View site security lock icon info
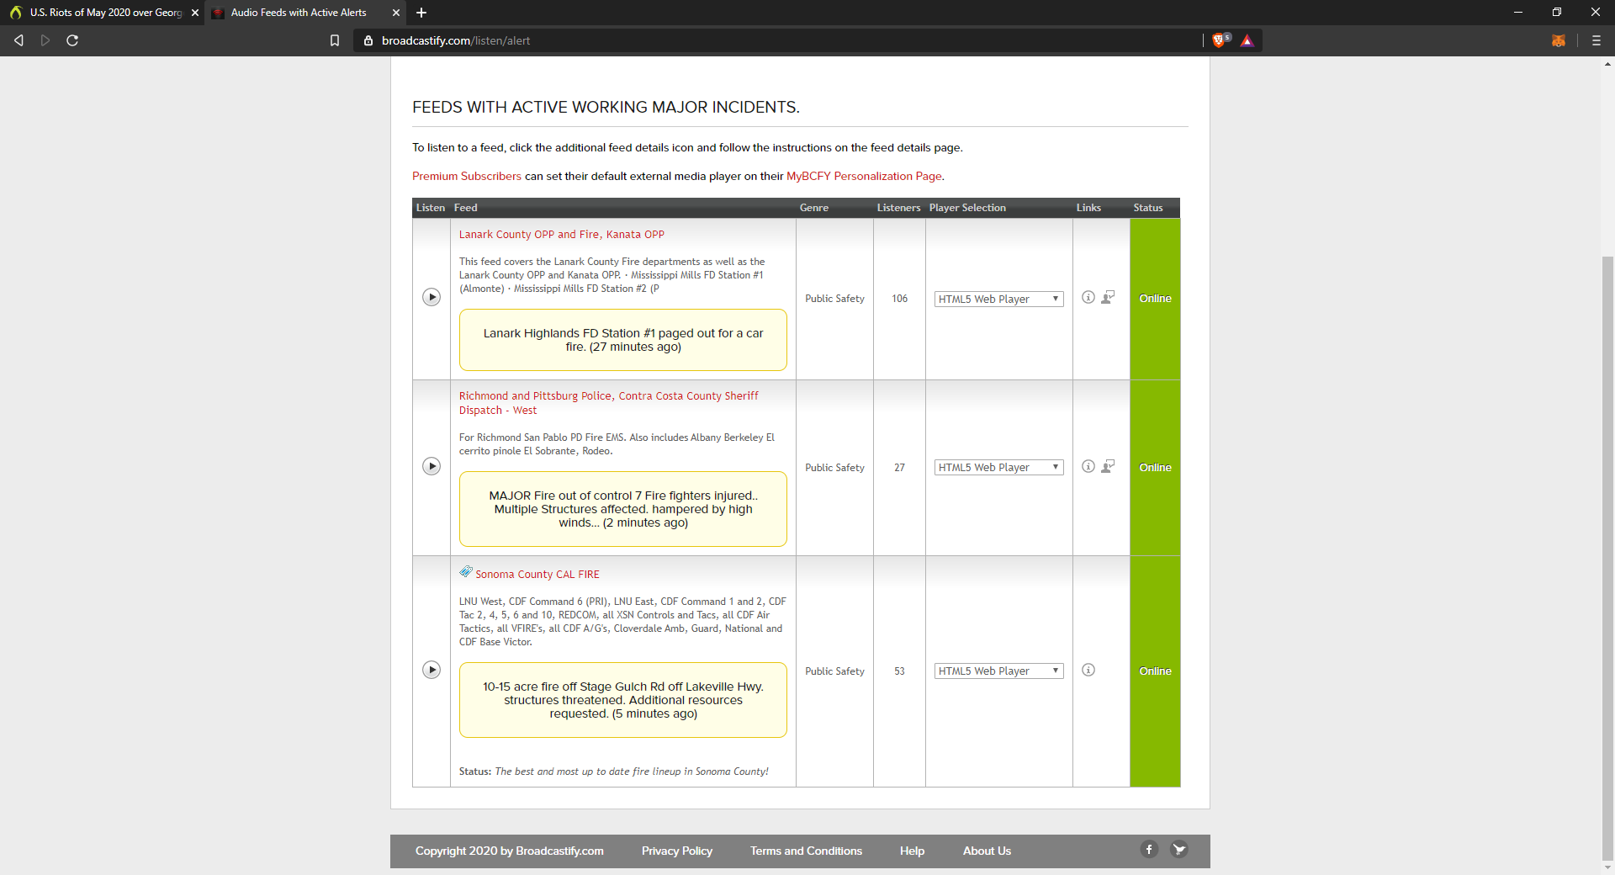Image resolution: width=1615 pixels, height=875 pixels. pos(368,40)
